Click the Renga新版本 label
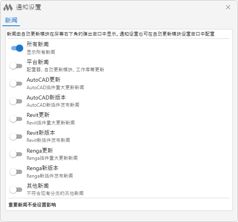238x222 pixels. [42, 168]
